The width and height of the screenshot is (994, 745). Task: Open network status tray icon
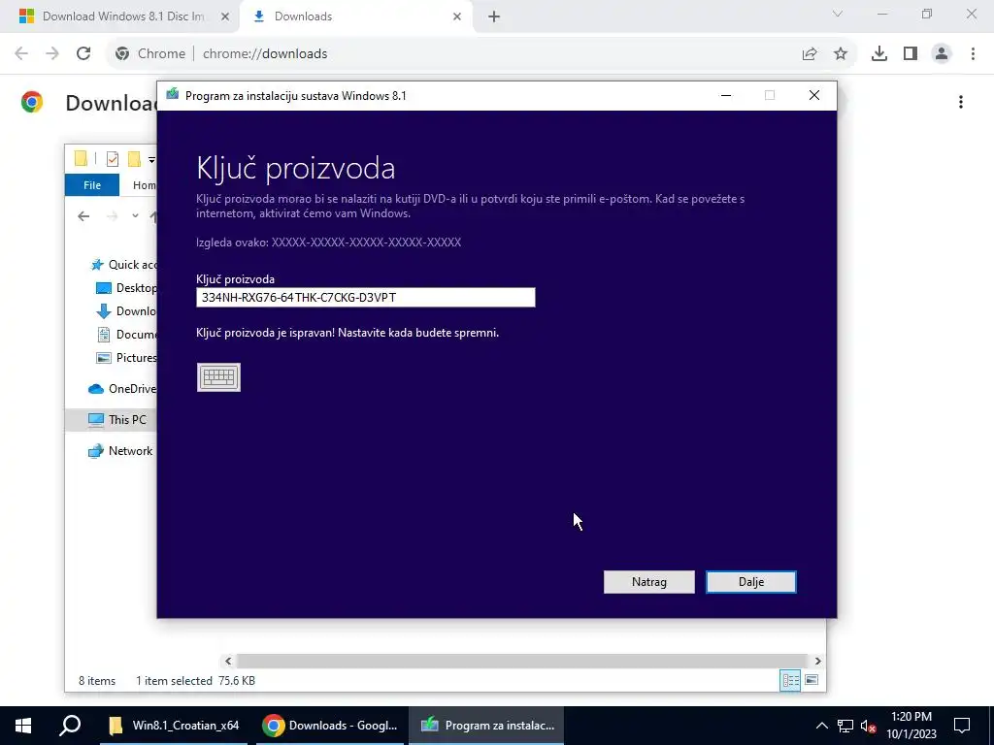tap(845, 726)
